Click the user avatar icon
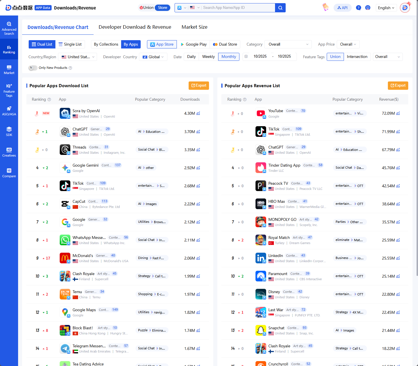 (x=405, y=7)
